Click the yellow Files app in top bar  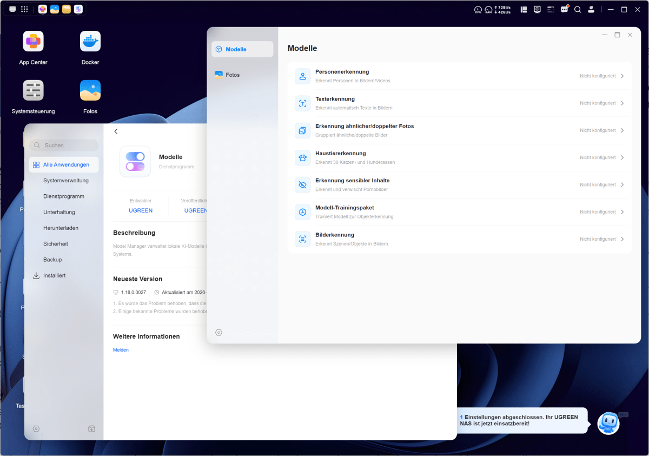click(67, 9)
